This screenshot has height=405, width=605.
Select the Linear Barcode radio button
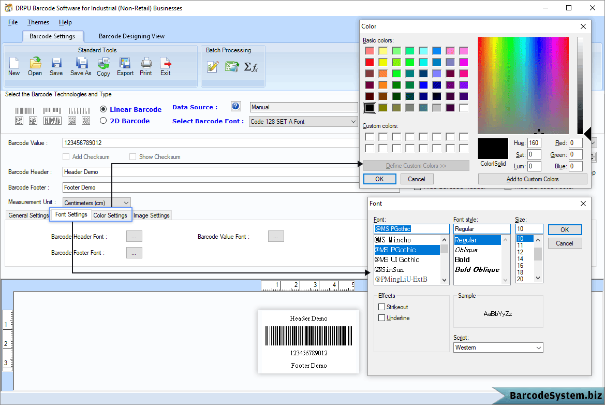tap(103, 109)
